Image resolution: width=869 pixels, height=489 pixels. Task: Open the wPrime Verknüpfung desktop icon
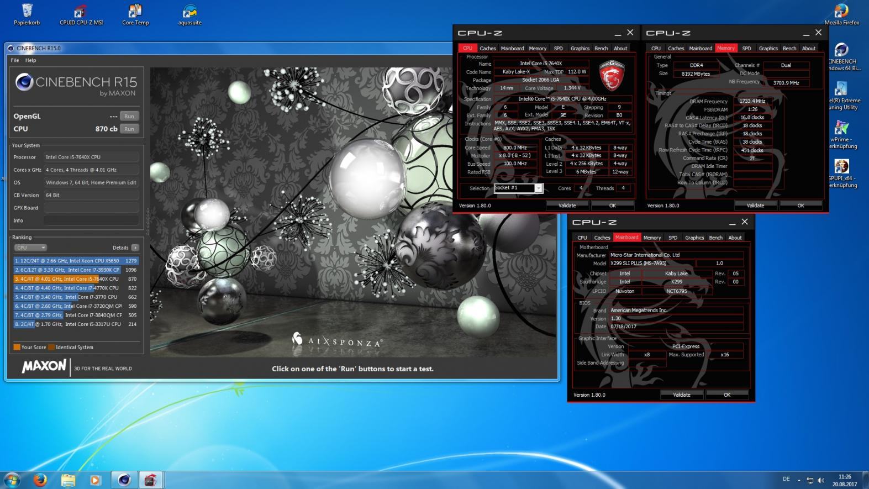[x=842, y=135]
